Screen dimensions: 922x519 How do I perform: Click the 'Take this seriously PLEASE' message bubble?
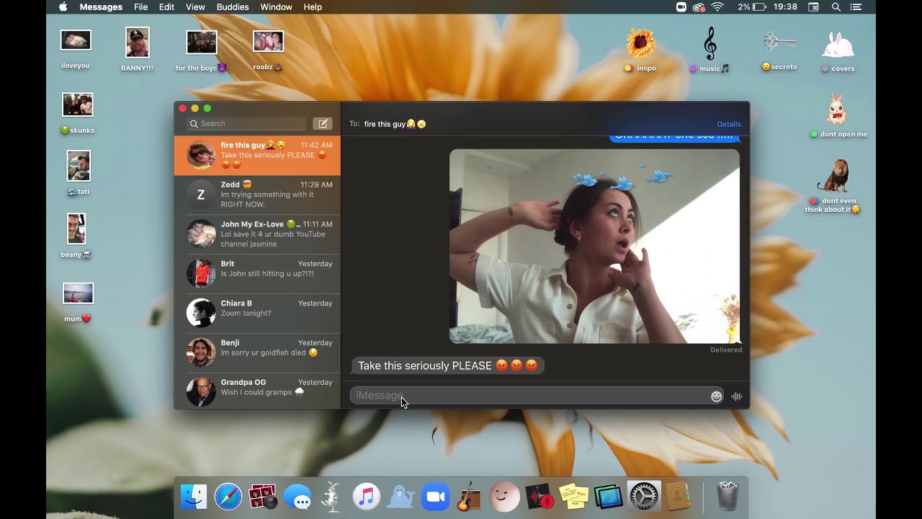(x=447, y=365)
